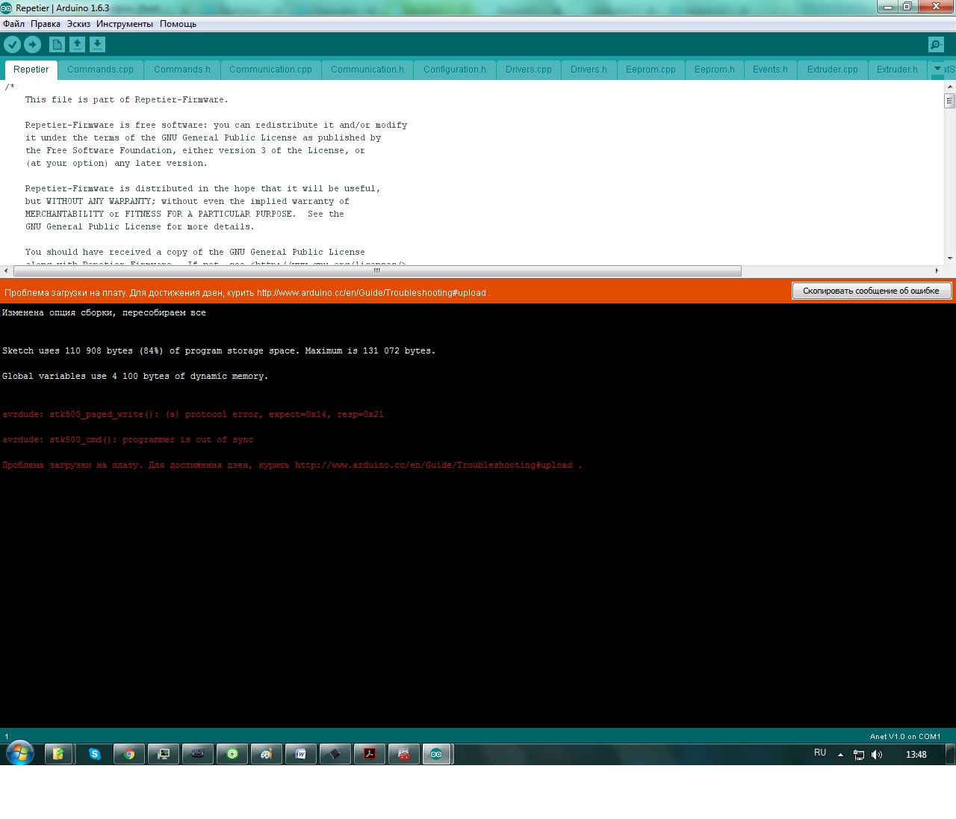
Task: Switch to the Commands.h tab
Action: 182,69
